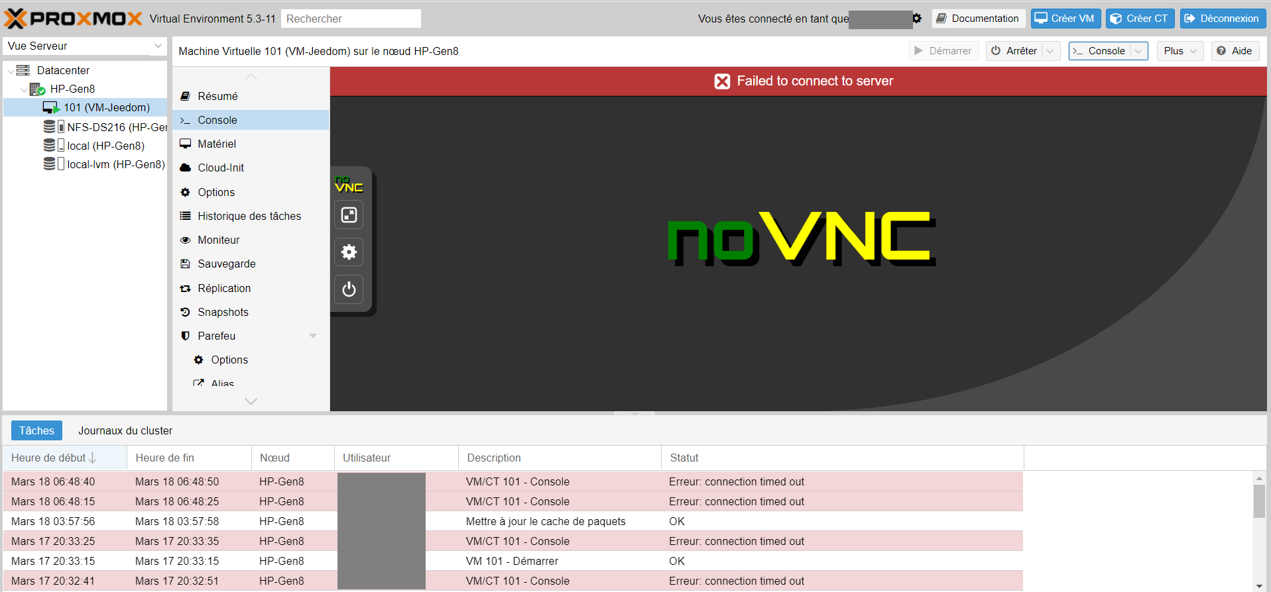The height and width of the screenshot is (592, 1271).
Task: Select Datacenter in server tree
Action: click(63, 70)
